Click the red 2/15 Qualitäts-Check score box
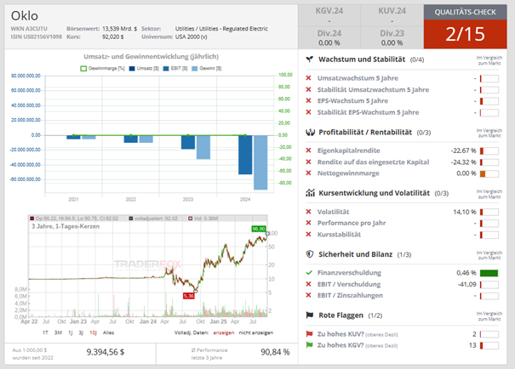Image resolution: width=515 pixels, height=369 pixels. [x=465, y=34]
